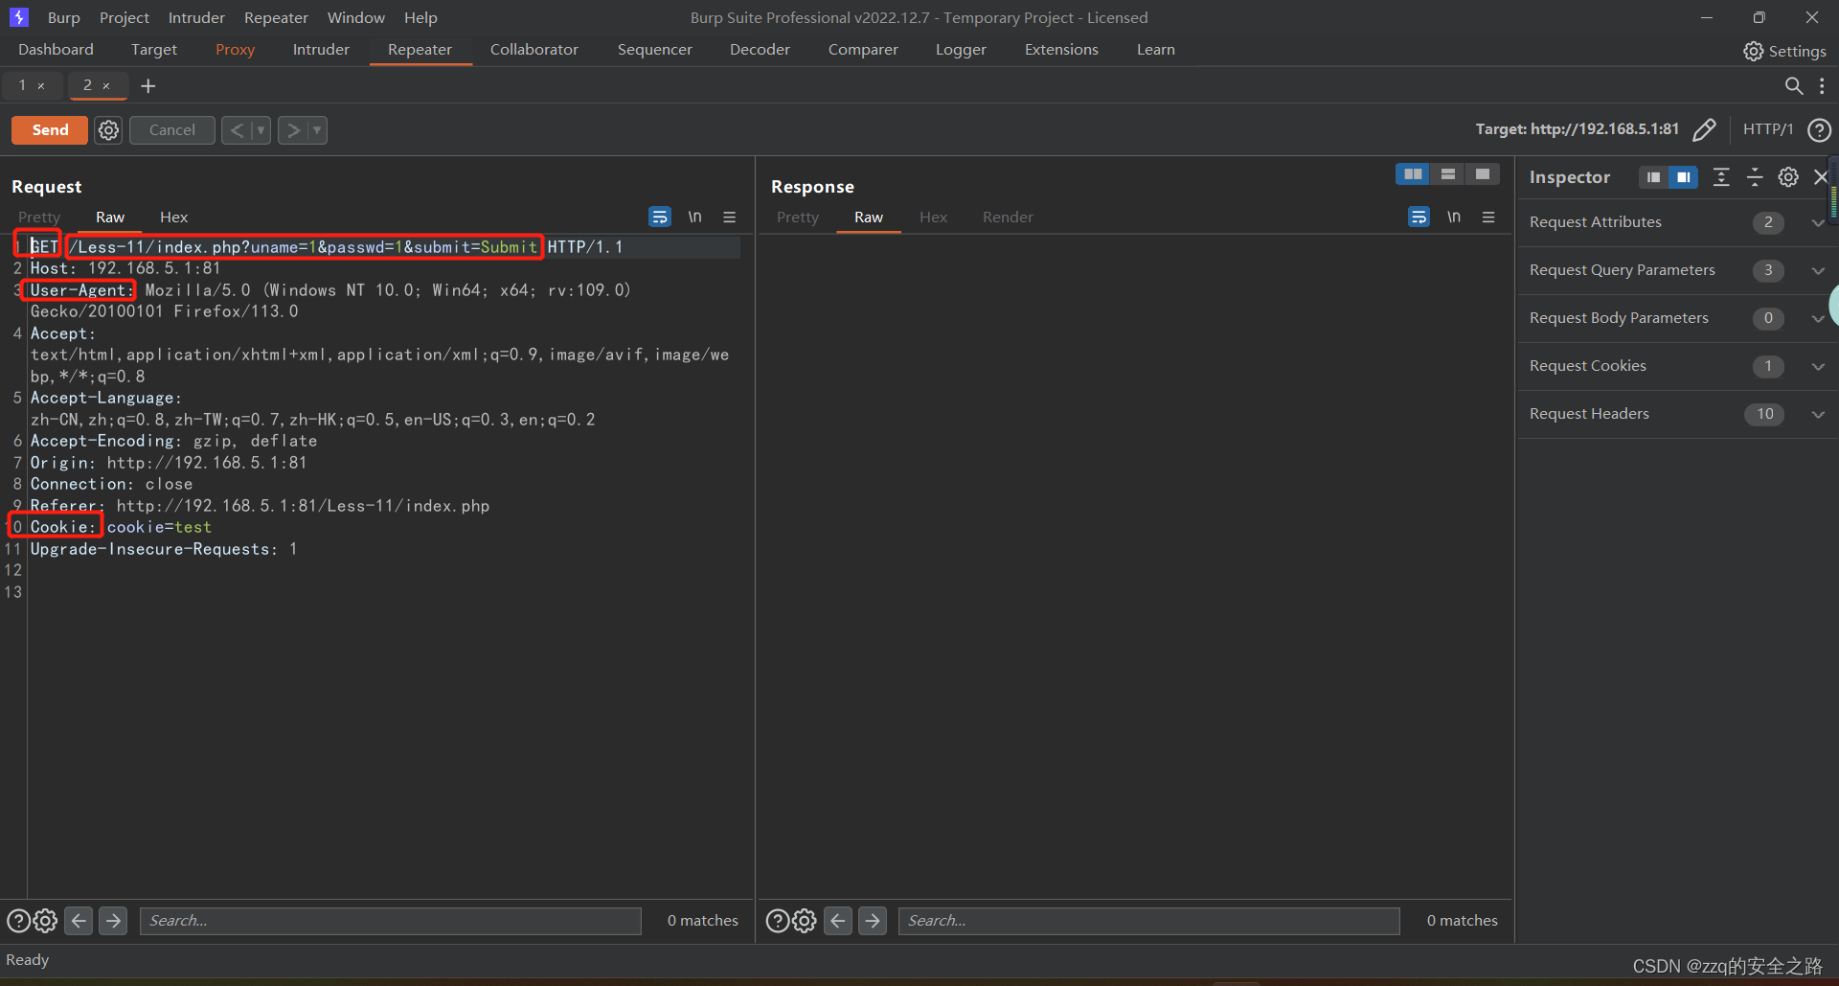Jump to previous match in Request search
1839x986 pixels.
click(x=79, y=921)
